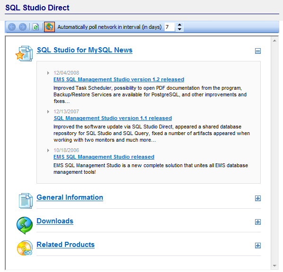Screen dimensions: 283x272
Task: Open EMS SQL Management Studio released link
Action: (x=104, y=157)
